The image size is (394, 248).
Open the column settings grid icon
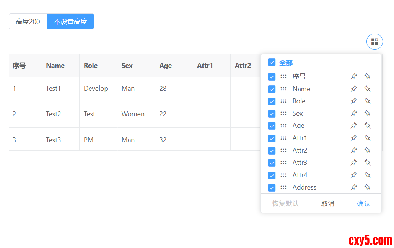(x=374, y=42)
